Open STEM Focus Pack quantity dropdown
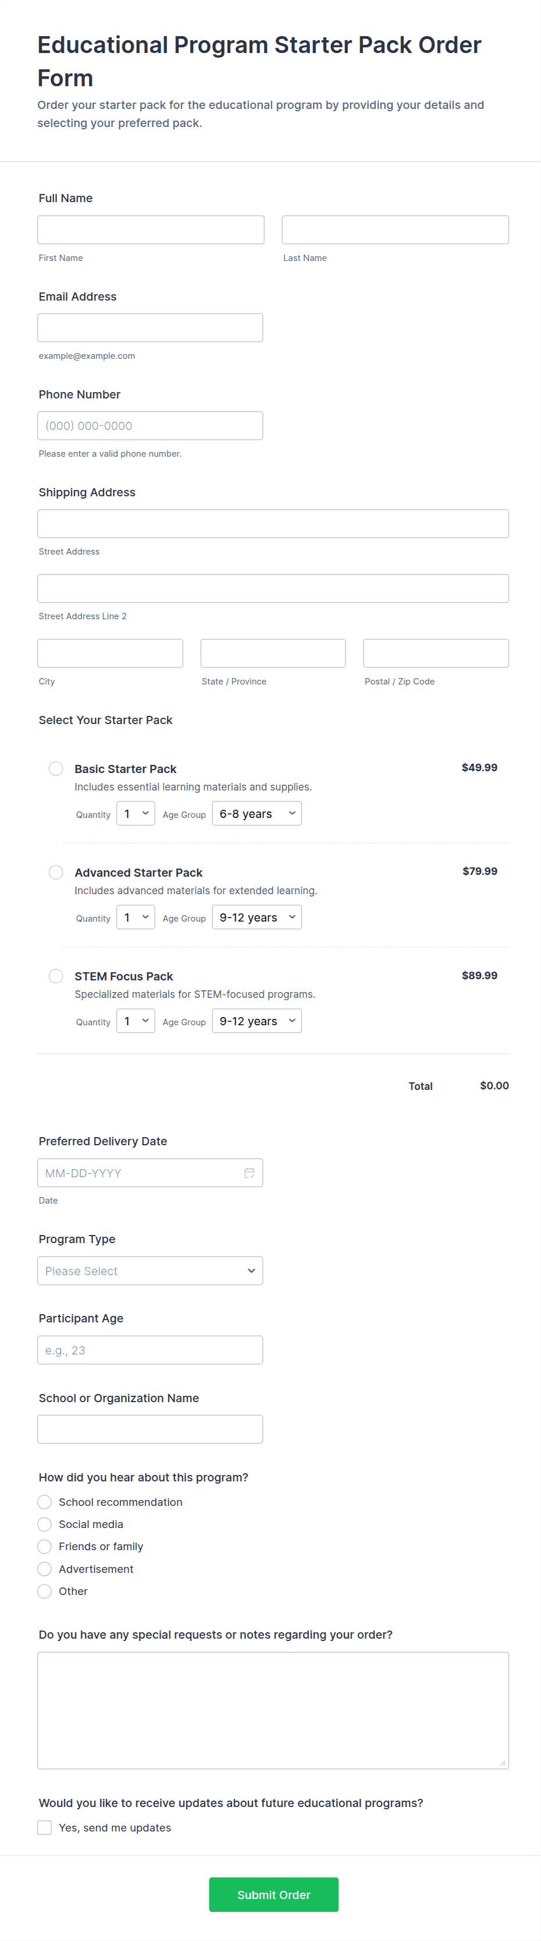 (x=136, y=1021)
